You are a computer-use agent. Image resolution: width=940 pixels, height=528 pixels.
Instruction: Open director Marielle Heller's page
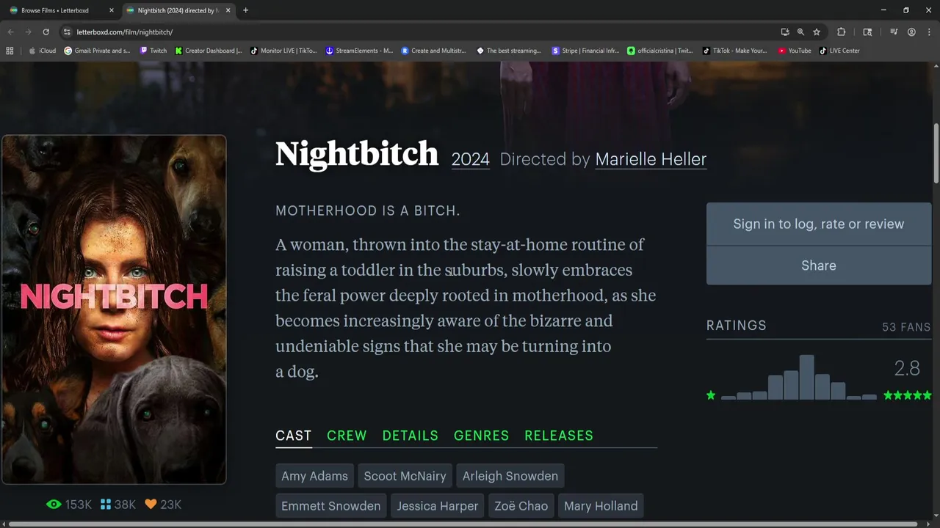pyautogui.click(x=651, y=159)
